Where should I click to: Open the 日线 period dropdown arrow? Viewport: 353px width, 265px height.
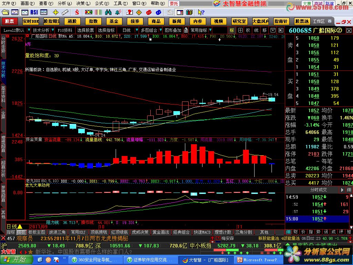(137, 30)
